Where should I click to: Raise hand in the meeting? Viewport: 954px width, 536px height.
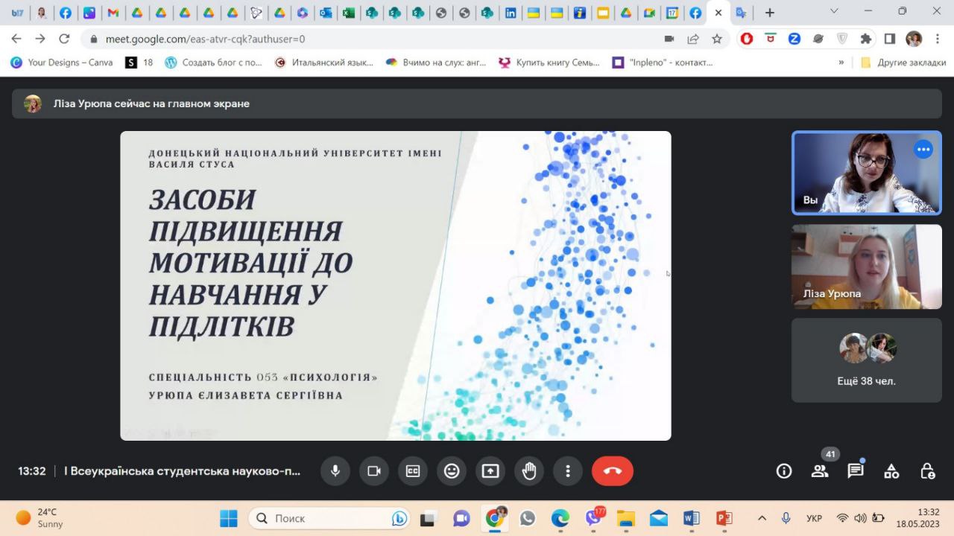529,471
